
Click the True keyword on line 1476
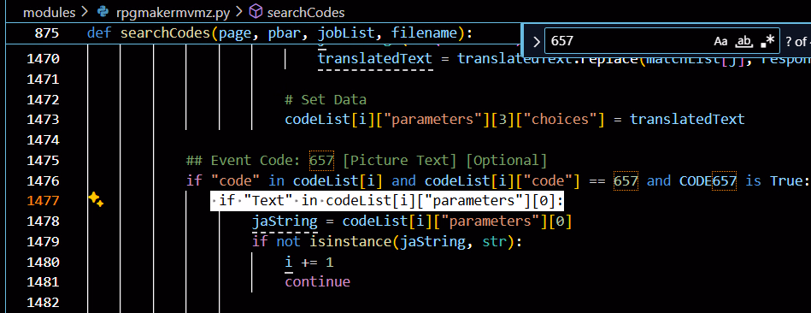tap(785, 180)
